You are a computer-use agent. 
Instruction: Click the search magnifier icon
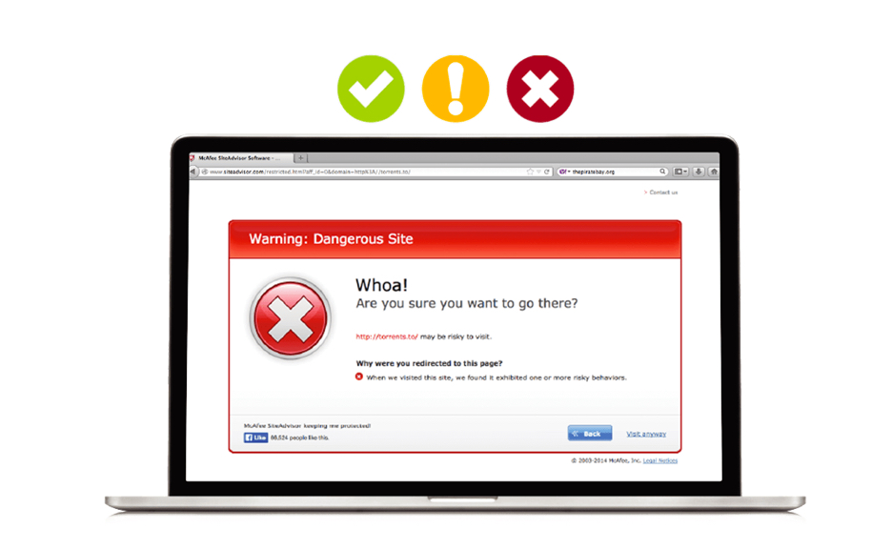click(x=662, y=172)
